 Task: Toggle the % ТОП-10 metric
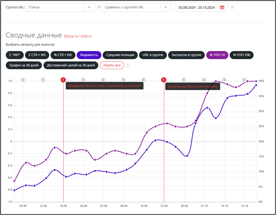click(217, 55)
